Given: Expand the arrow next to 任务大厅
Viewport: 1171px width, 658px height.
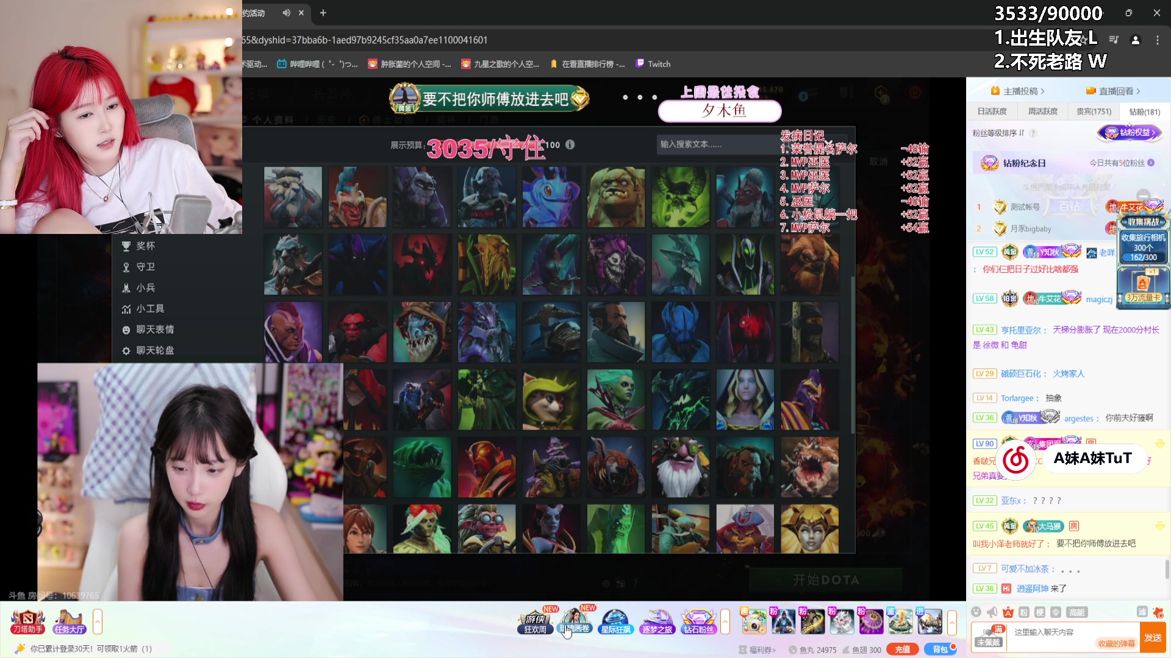Looking at the screenshot, I should coord(98,622).
